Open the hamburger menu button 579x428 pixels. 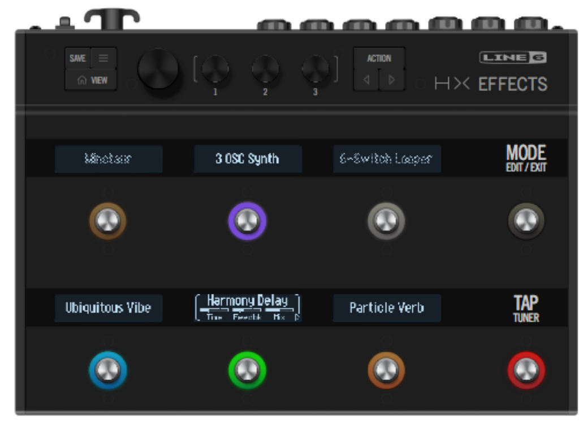pyautogui.click(x=104, y=58)
